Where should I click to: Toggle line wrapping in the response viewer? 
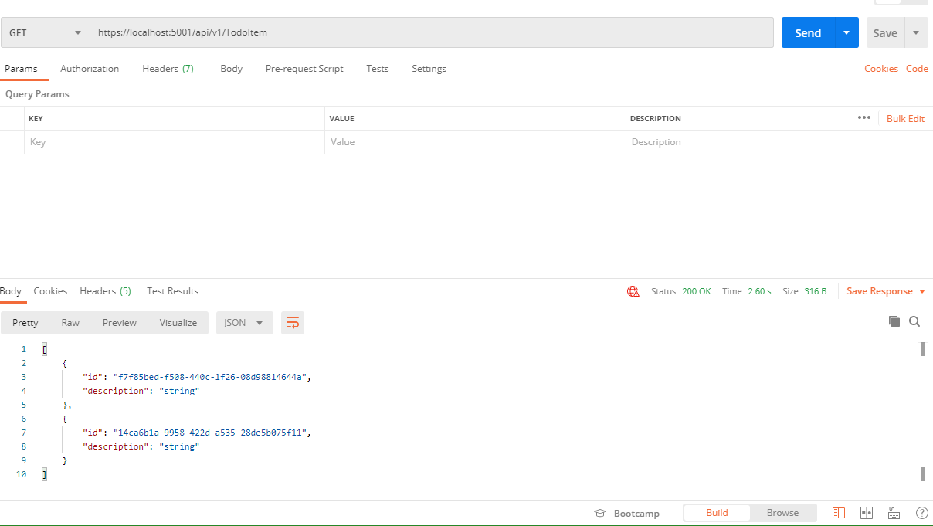[292, 322]
